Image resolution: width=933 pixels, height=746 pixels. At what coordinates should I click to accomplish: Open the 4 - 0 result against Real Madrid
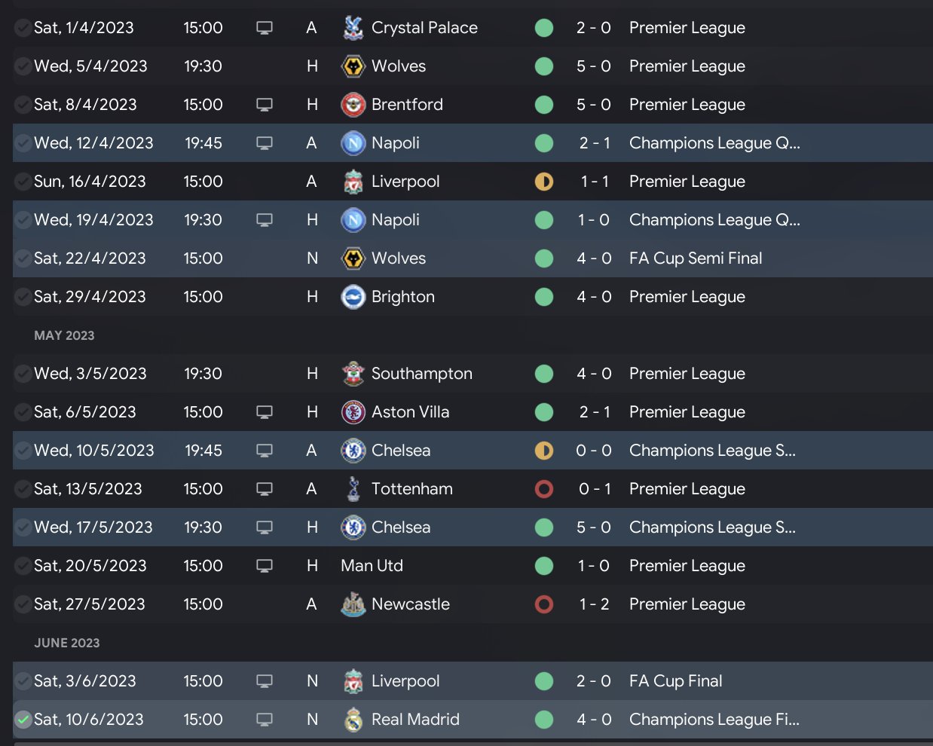[593, 720]
